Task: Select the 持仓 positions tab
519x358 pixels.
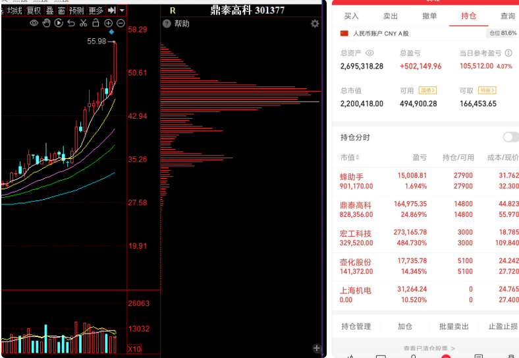Action: pos(469,16)
